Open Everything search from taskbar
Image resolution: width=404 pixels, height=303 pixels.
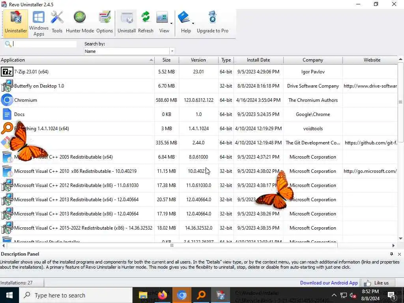point(201,295)
